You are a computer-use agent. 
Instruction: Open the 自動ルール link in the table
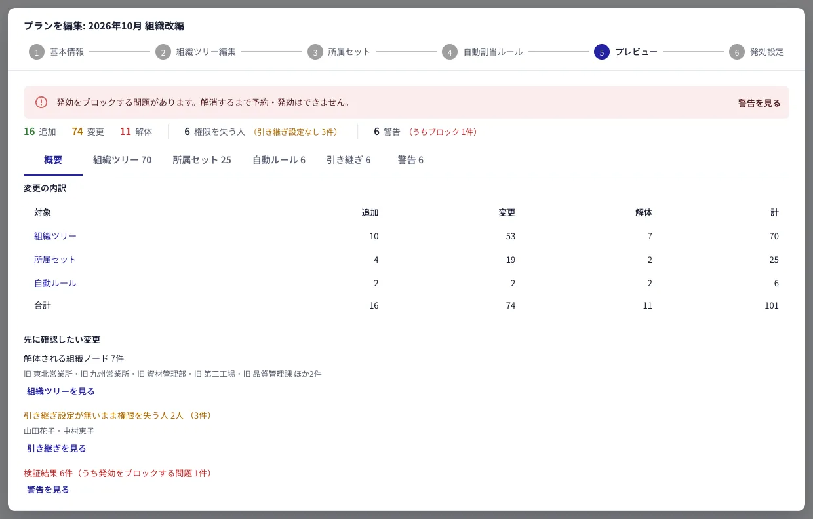[x=55, y=283]
